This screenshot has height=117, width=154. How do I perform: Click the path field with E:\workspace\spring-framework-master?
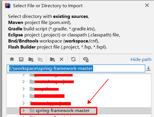[x=76, y=68]
